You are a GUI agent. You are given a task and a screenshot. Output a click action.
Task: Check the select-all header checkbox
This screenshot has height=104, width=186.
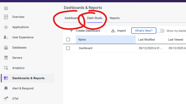point(68,39)
